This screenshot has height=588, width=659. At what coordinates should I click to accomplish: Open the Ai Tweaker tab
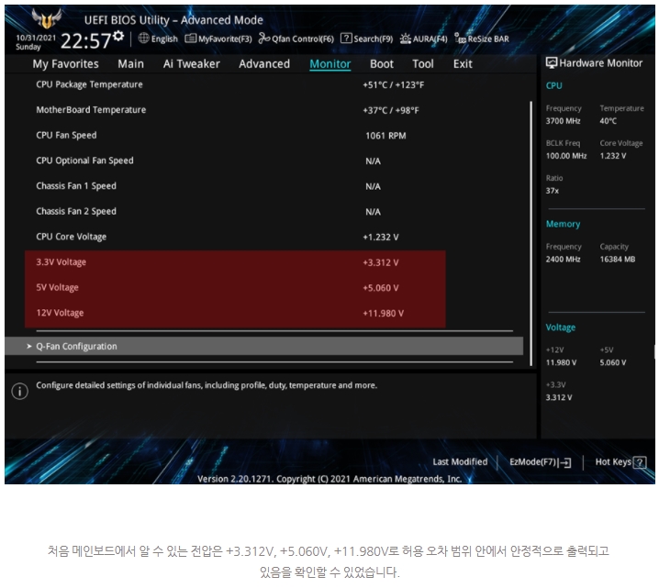(191, 64)
